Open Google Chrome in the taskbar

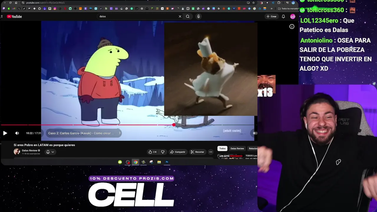tap(135, 162)
